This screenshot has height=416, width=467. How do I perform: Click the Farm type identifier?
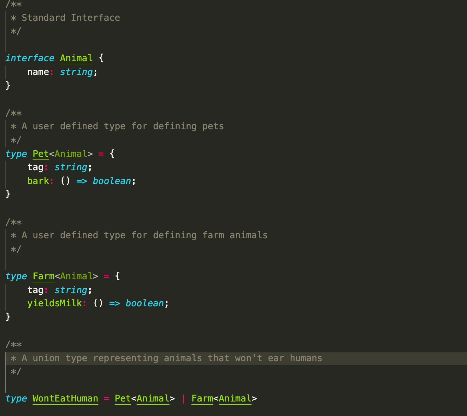tap(43, 276)
